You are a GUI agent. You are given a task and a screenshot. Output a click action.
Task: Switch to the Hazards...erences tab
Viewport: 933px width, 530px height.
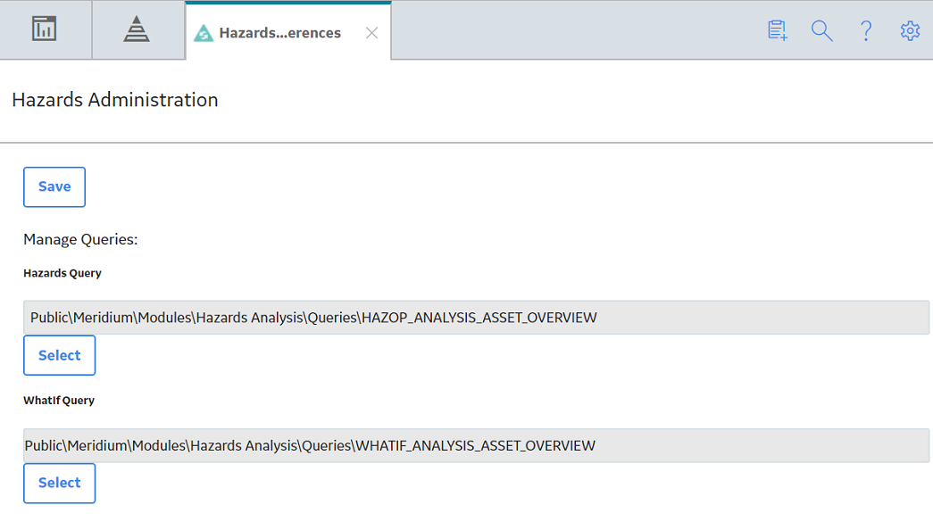pyautogui.click(x=288, y=31)
